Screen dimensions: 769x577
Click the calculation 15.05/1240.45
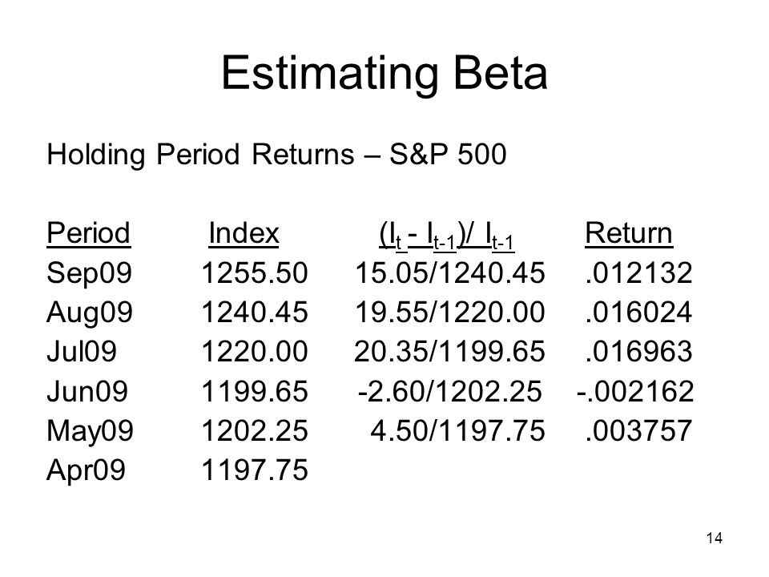pos(449,272)
